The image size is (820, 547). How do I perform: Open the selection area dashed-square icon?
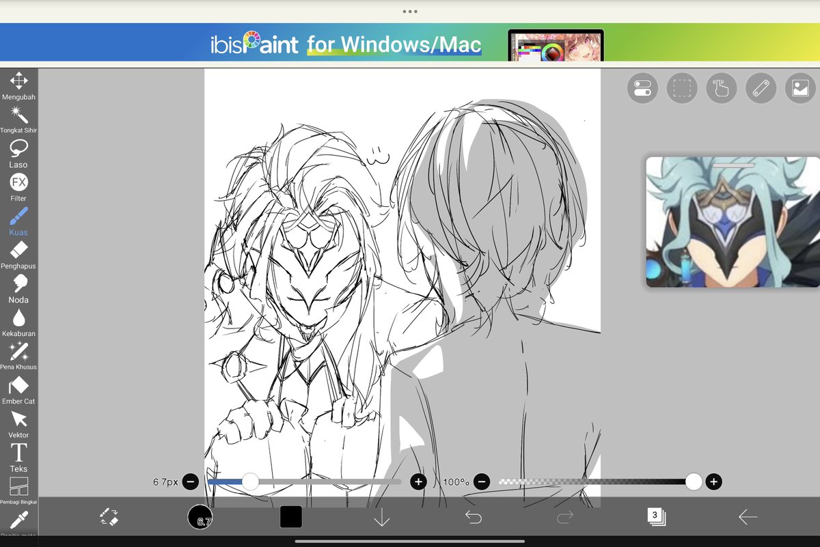point(682,88)
